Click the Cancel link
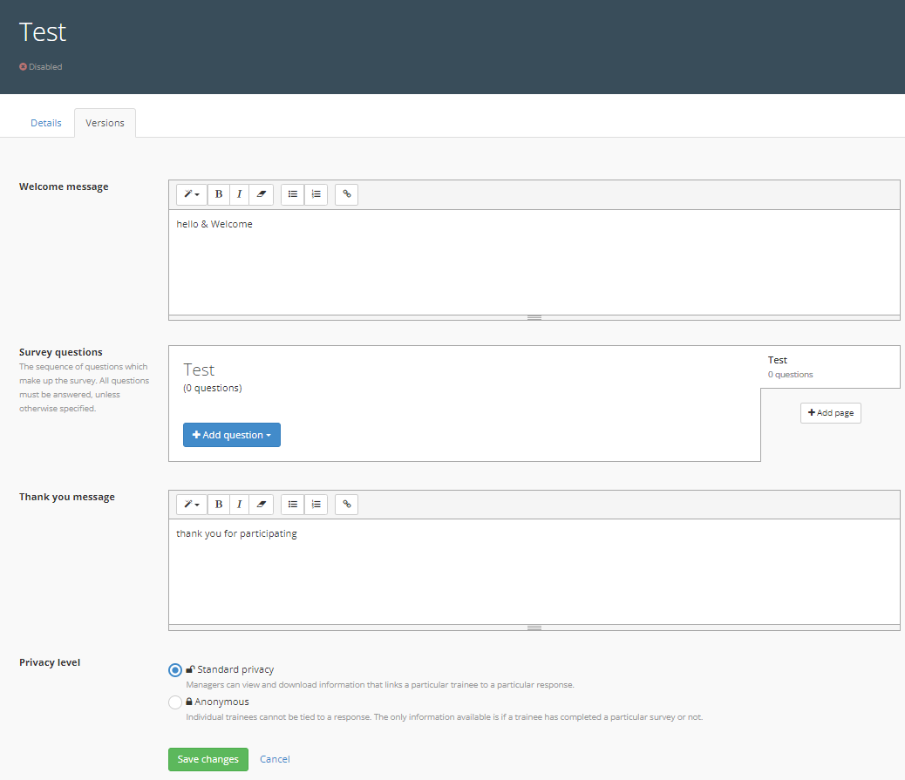The height and width of the screenshot is (780, 905). tap(275, 759)
